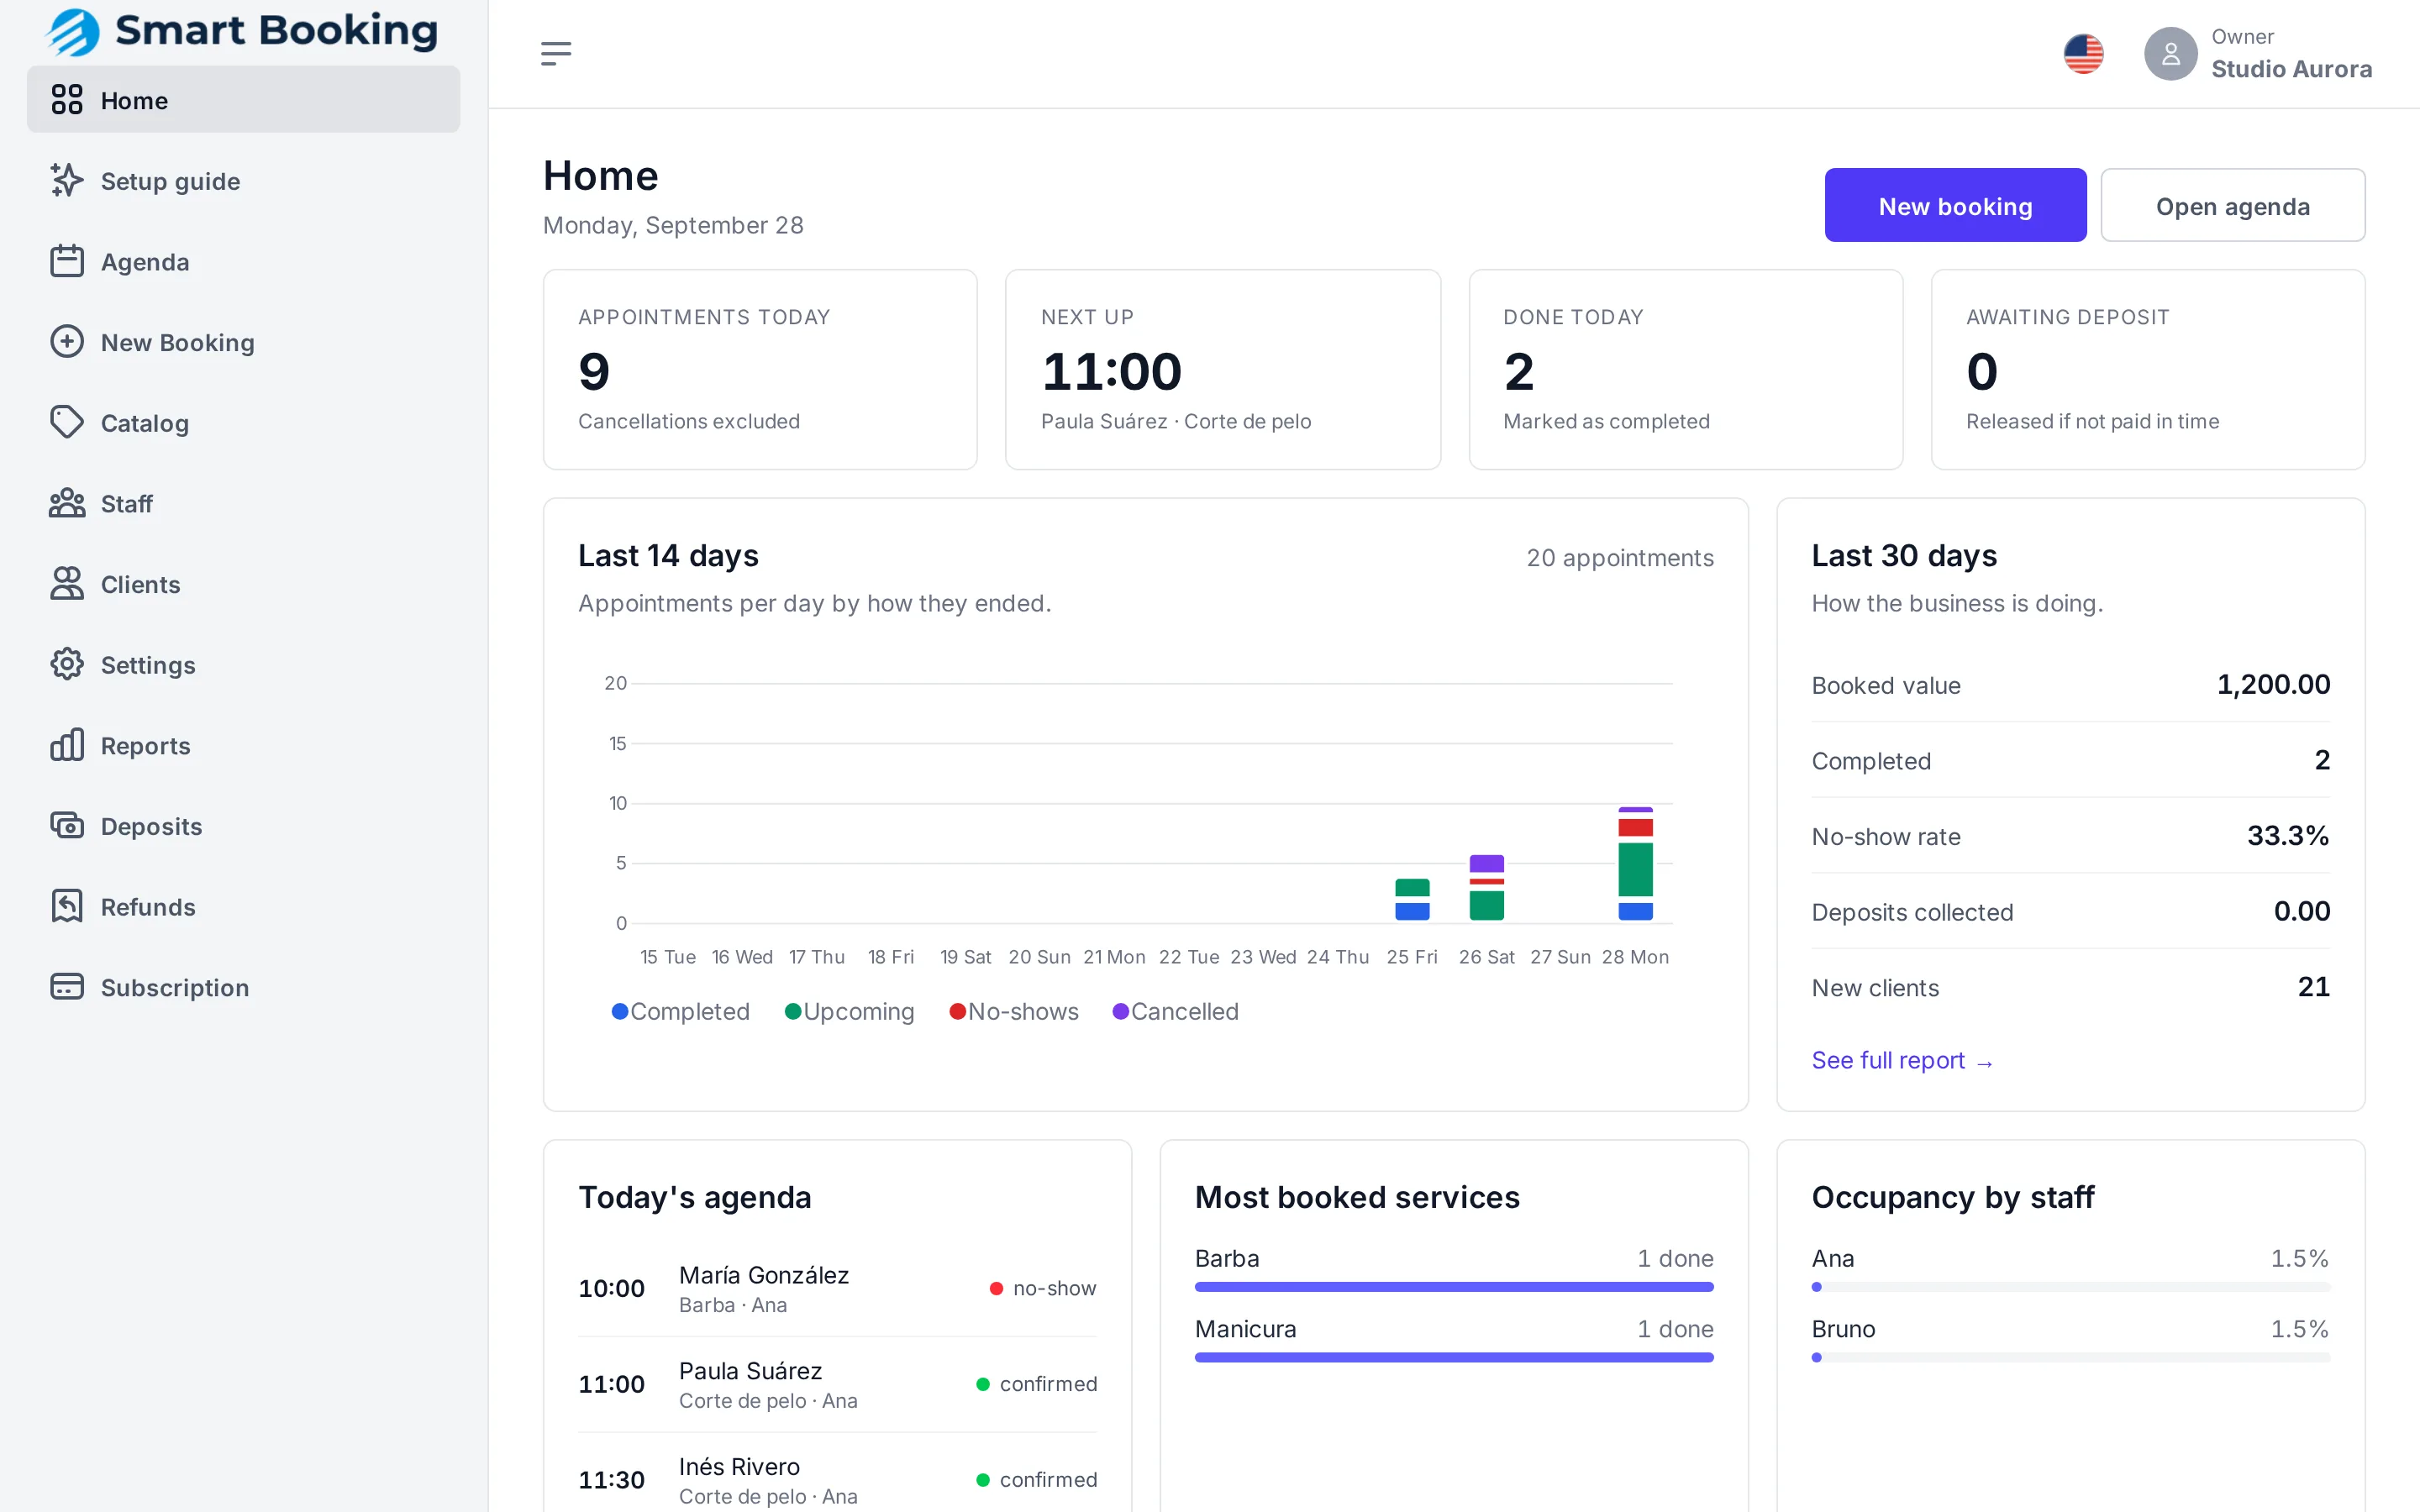Image resolution: width=2420 pixels, height=1512 pixels.
Task: Click the 26 Sat bar in chart
Action: 1486,888
